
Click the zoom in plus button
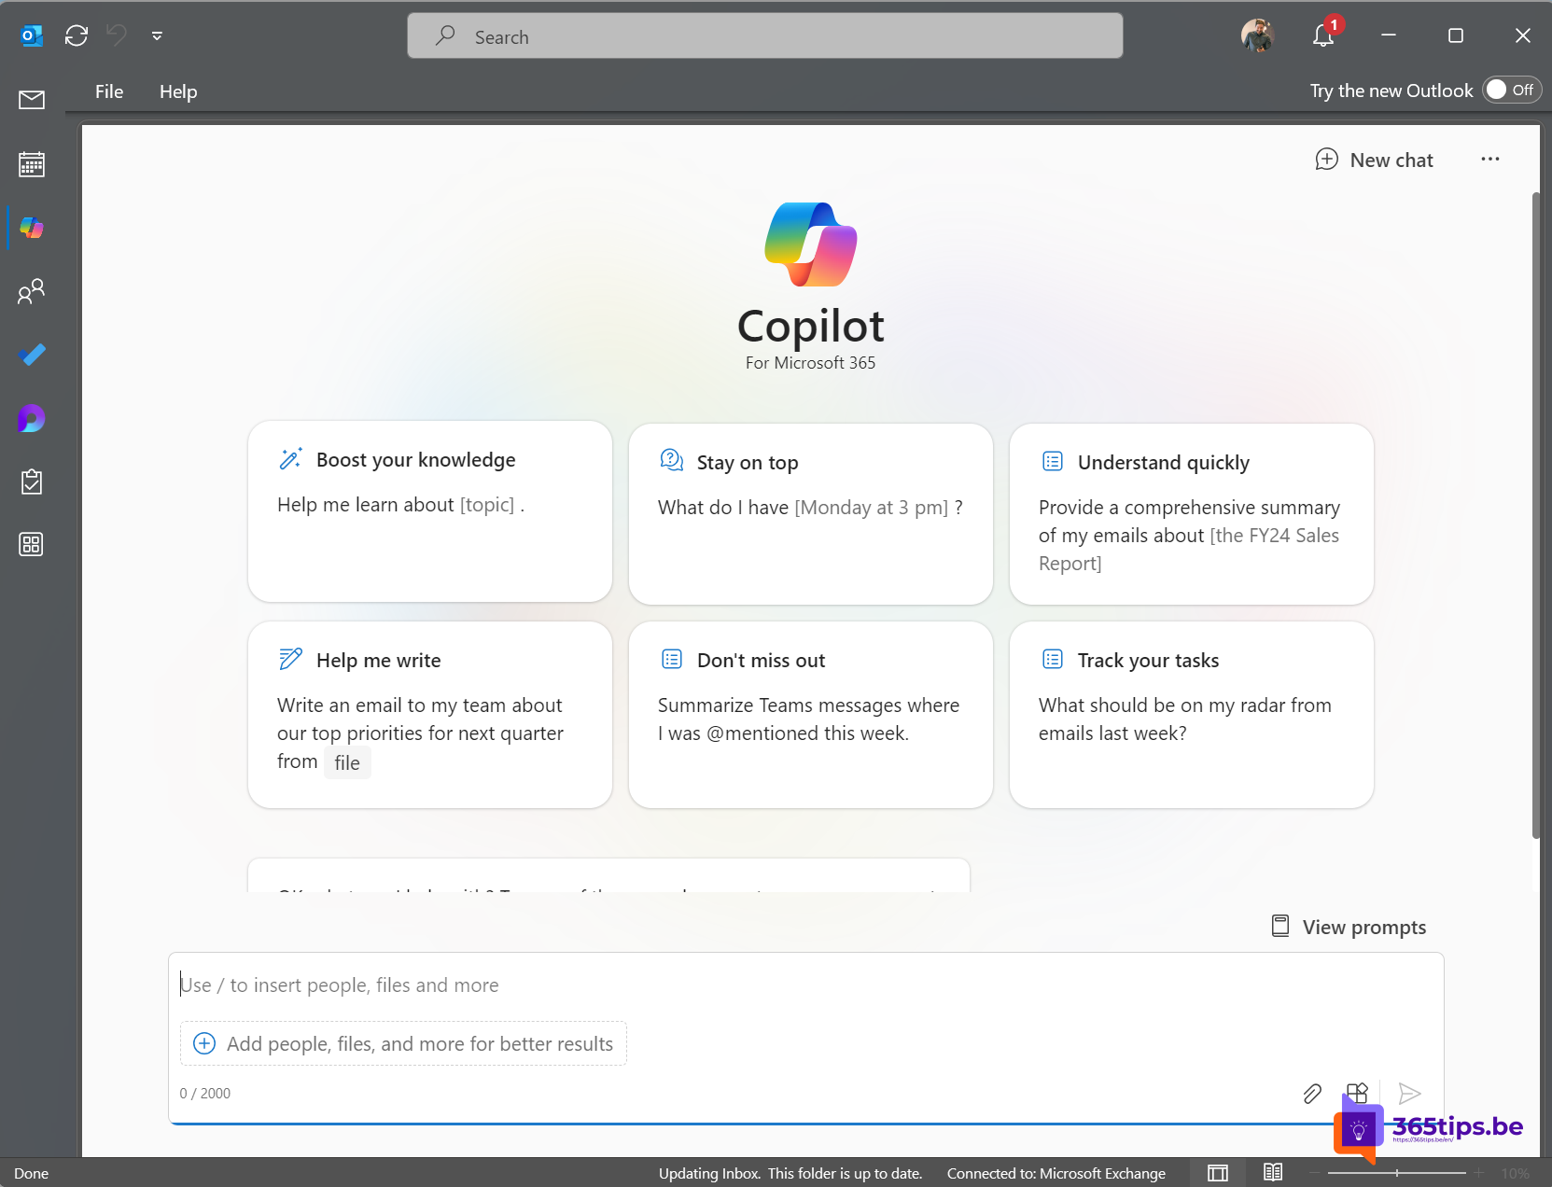coord(1479,1173)
